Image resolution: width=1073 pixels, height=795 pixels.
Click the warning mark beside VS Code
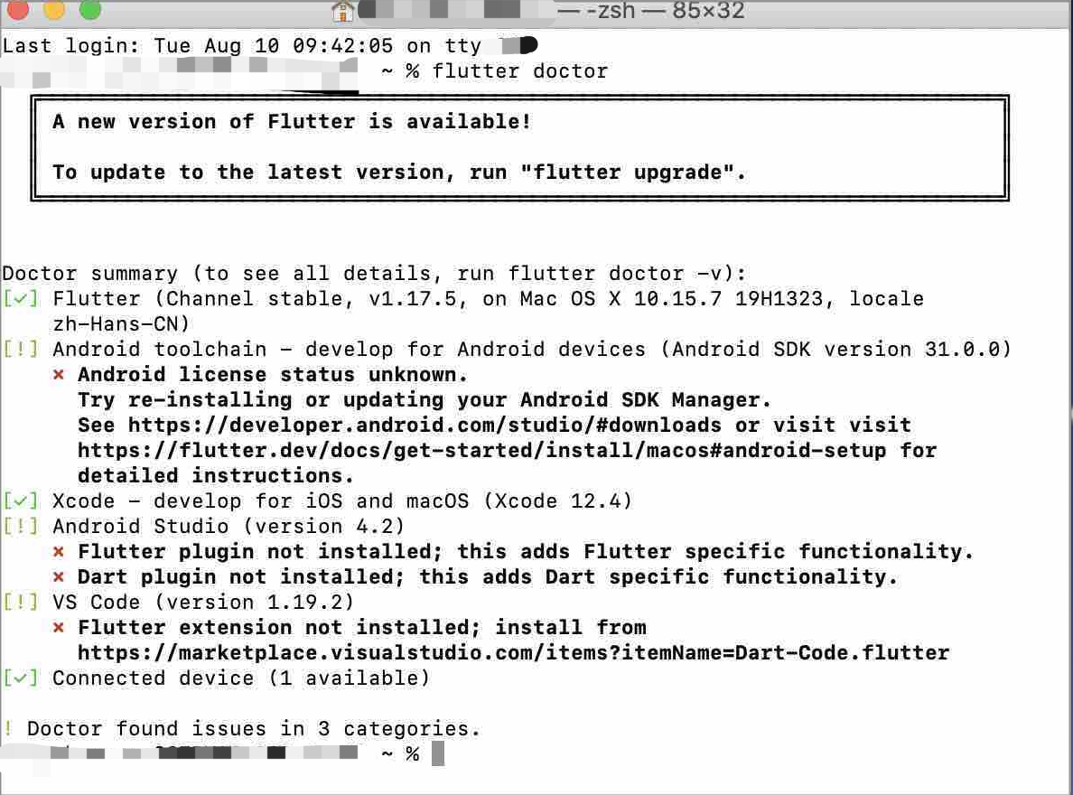[21, 602]
